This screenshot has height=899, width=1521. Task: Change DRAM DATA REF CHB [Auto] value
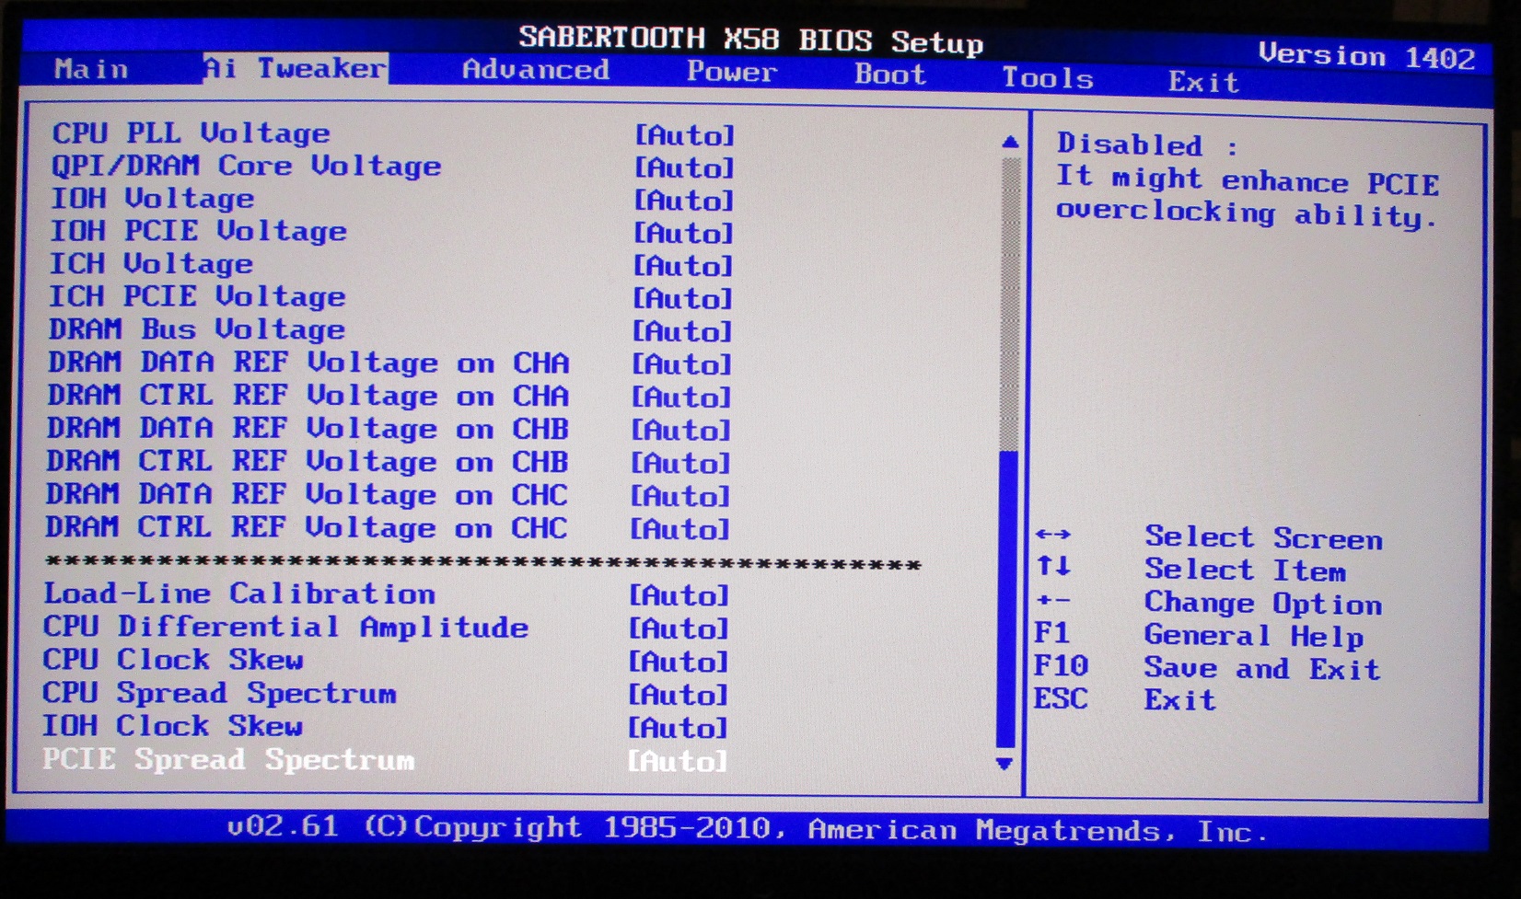(x=680, y=431)
